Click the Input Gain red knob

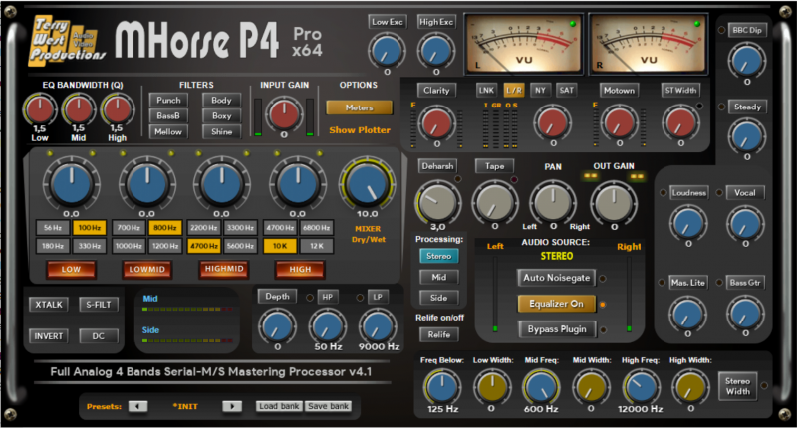click(284, 113)
